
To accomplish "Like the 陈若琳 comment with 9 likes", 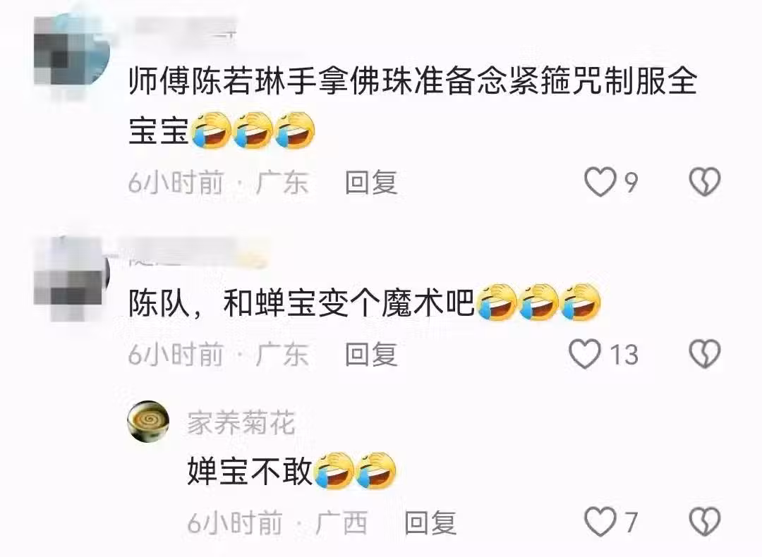I will pyautogui.click(x=600, y=182).
